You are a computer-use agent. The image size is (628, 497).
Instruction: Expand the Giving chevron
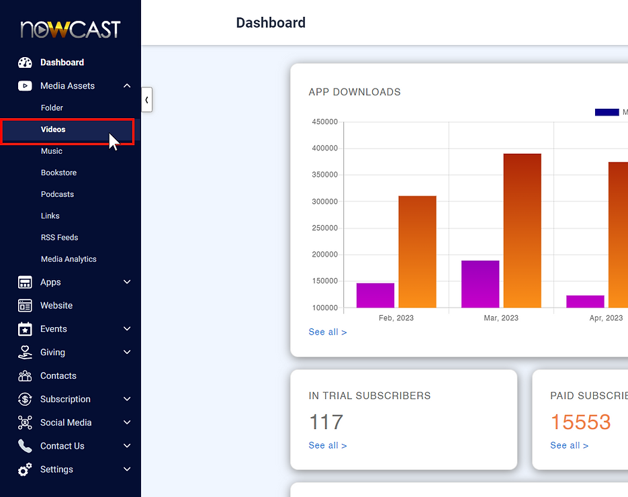pos(127,353)
